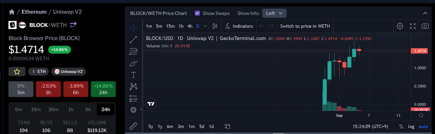Image resolution: width=435 pixels, height=134 pixels.
Task: Set chart range to 5d
Action: (x=202, y=127)
